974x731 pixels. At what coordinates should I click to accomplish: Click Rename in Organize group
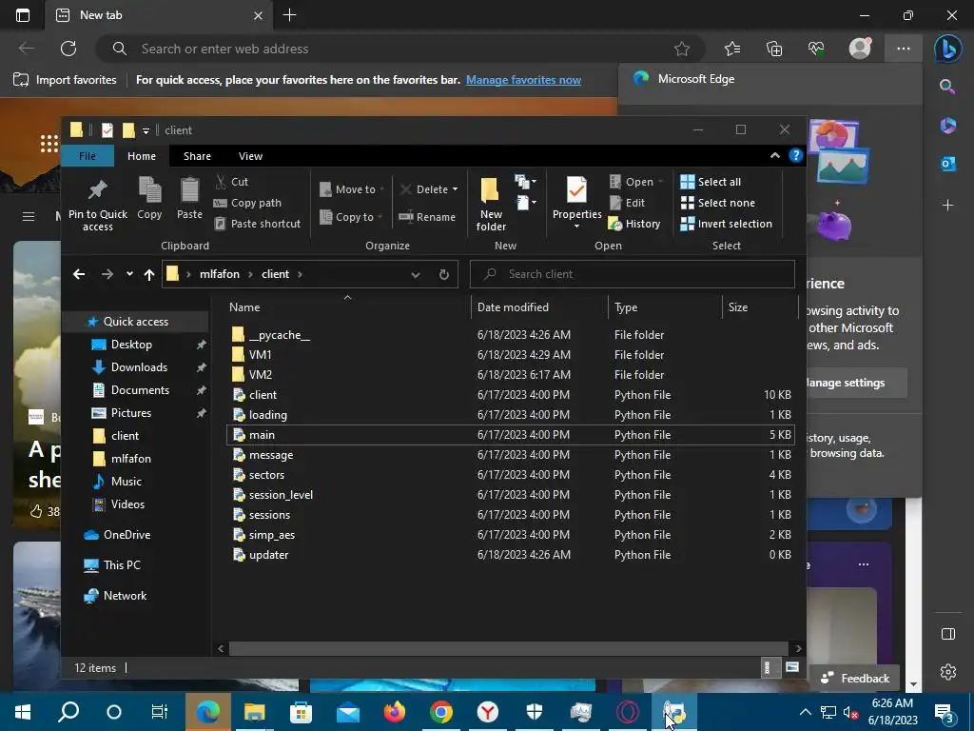coord(427,217)
